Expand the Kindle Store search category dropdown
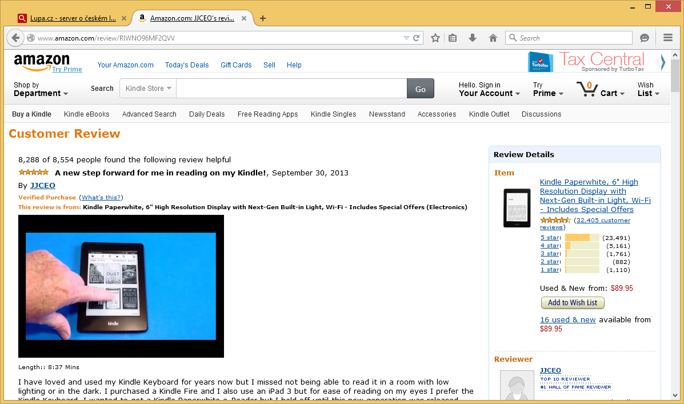Image resolution: width=684 pixels, height=404 pixels. (148, 89)
